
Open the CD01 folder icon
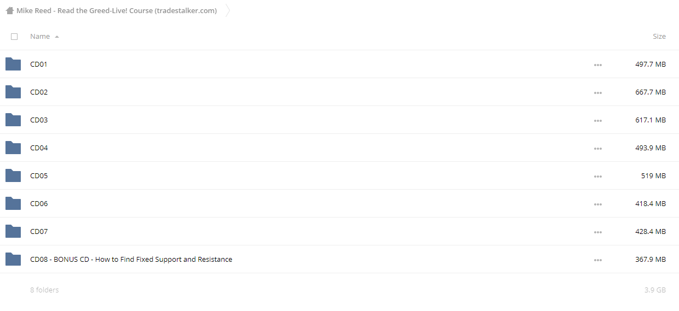click(13, 64)
